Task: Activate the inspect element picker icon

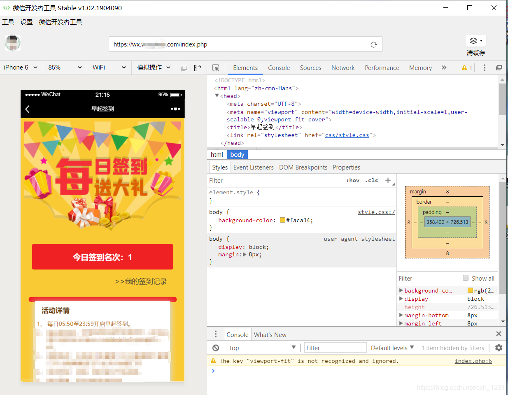Action: tap(216, 68)
